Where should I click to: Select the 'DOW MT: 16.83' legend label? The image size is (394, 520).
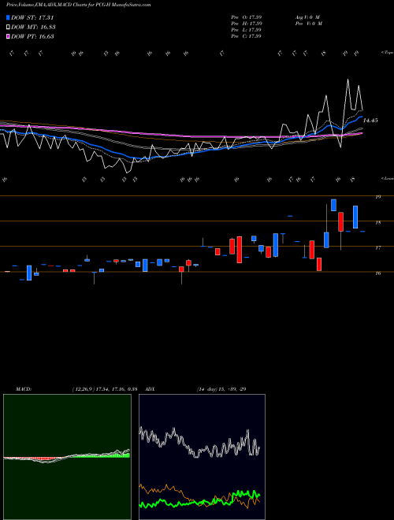(x=33, y=28)
